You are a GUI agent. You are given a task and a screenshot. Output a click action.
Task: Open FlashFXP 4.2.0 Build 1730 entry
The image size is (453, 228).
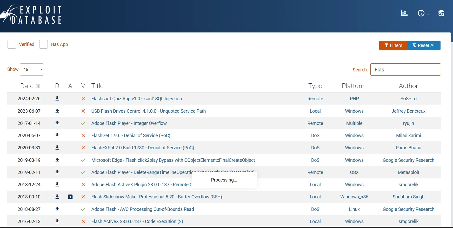pos(143,148)
